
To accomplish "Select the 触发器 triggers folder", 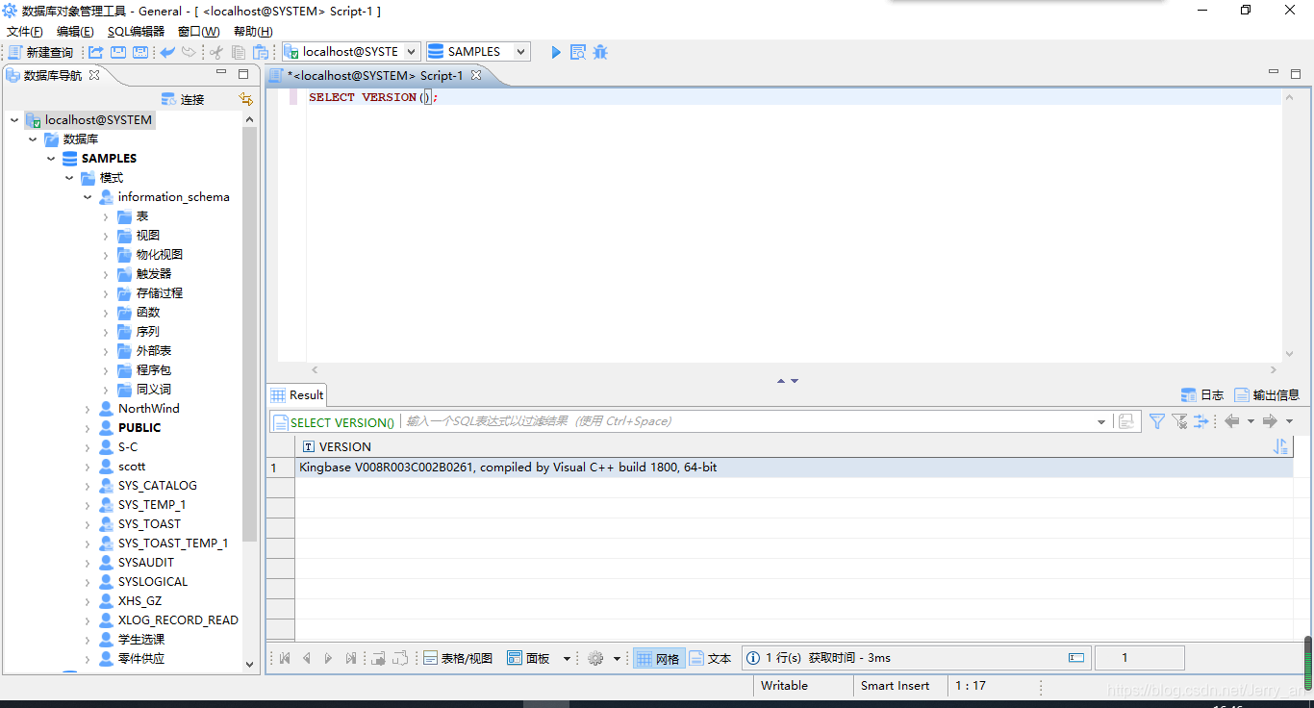I will pos(153,274).
